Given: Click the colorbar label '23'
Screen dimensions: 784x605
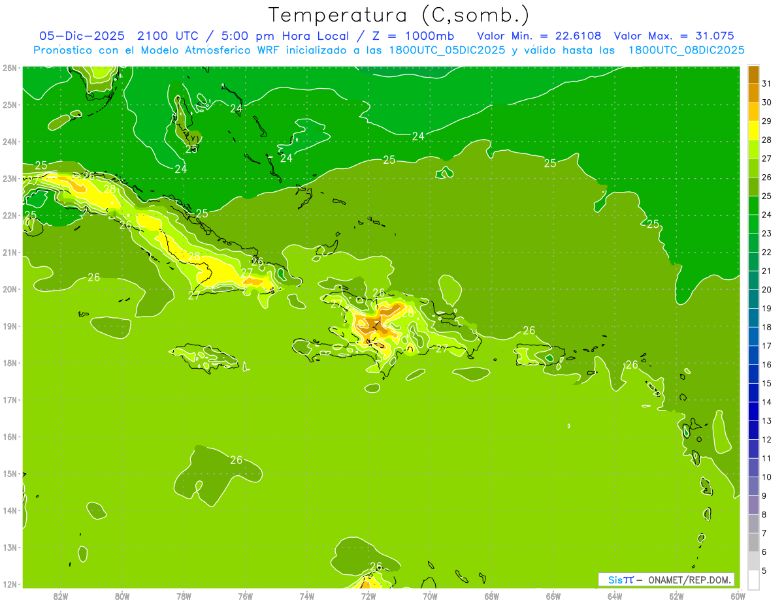Looking at the screenshot, I should click(x=766, y=234).
